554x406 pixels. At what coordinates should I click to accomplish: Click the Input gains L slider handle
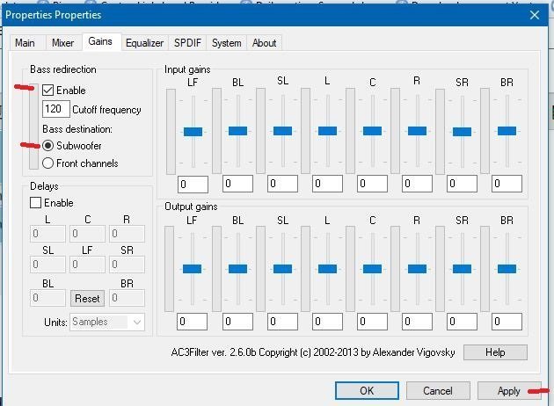point(327,131)
